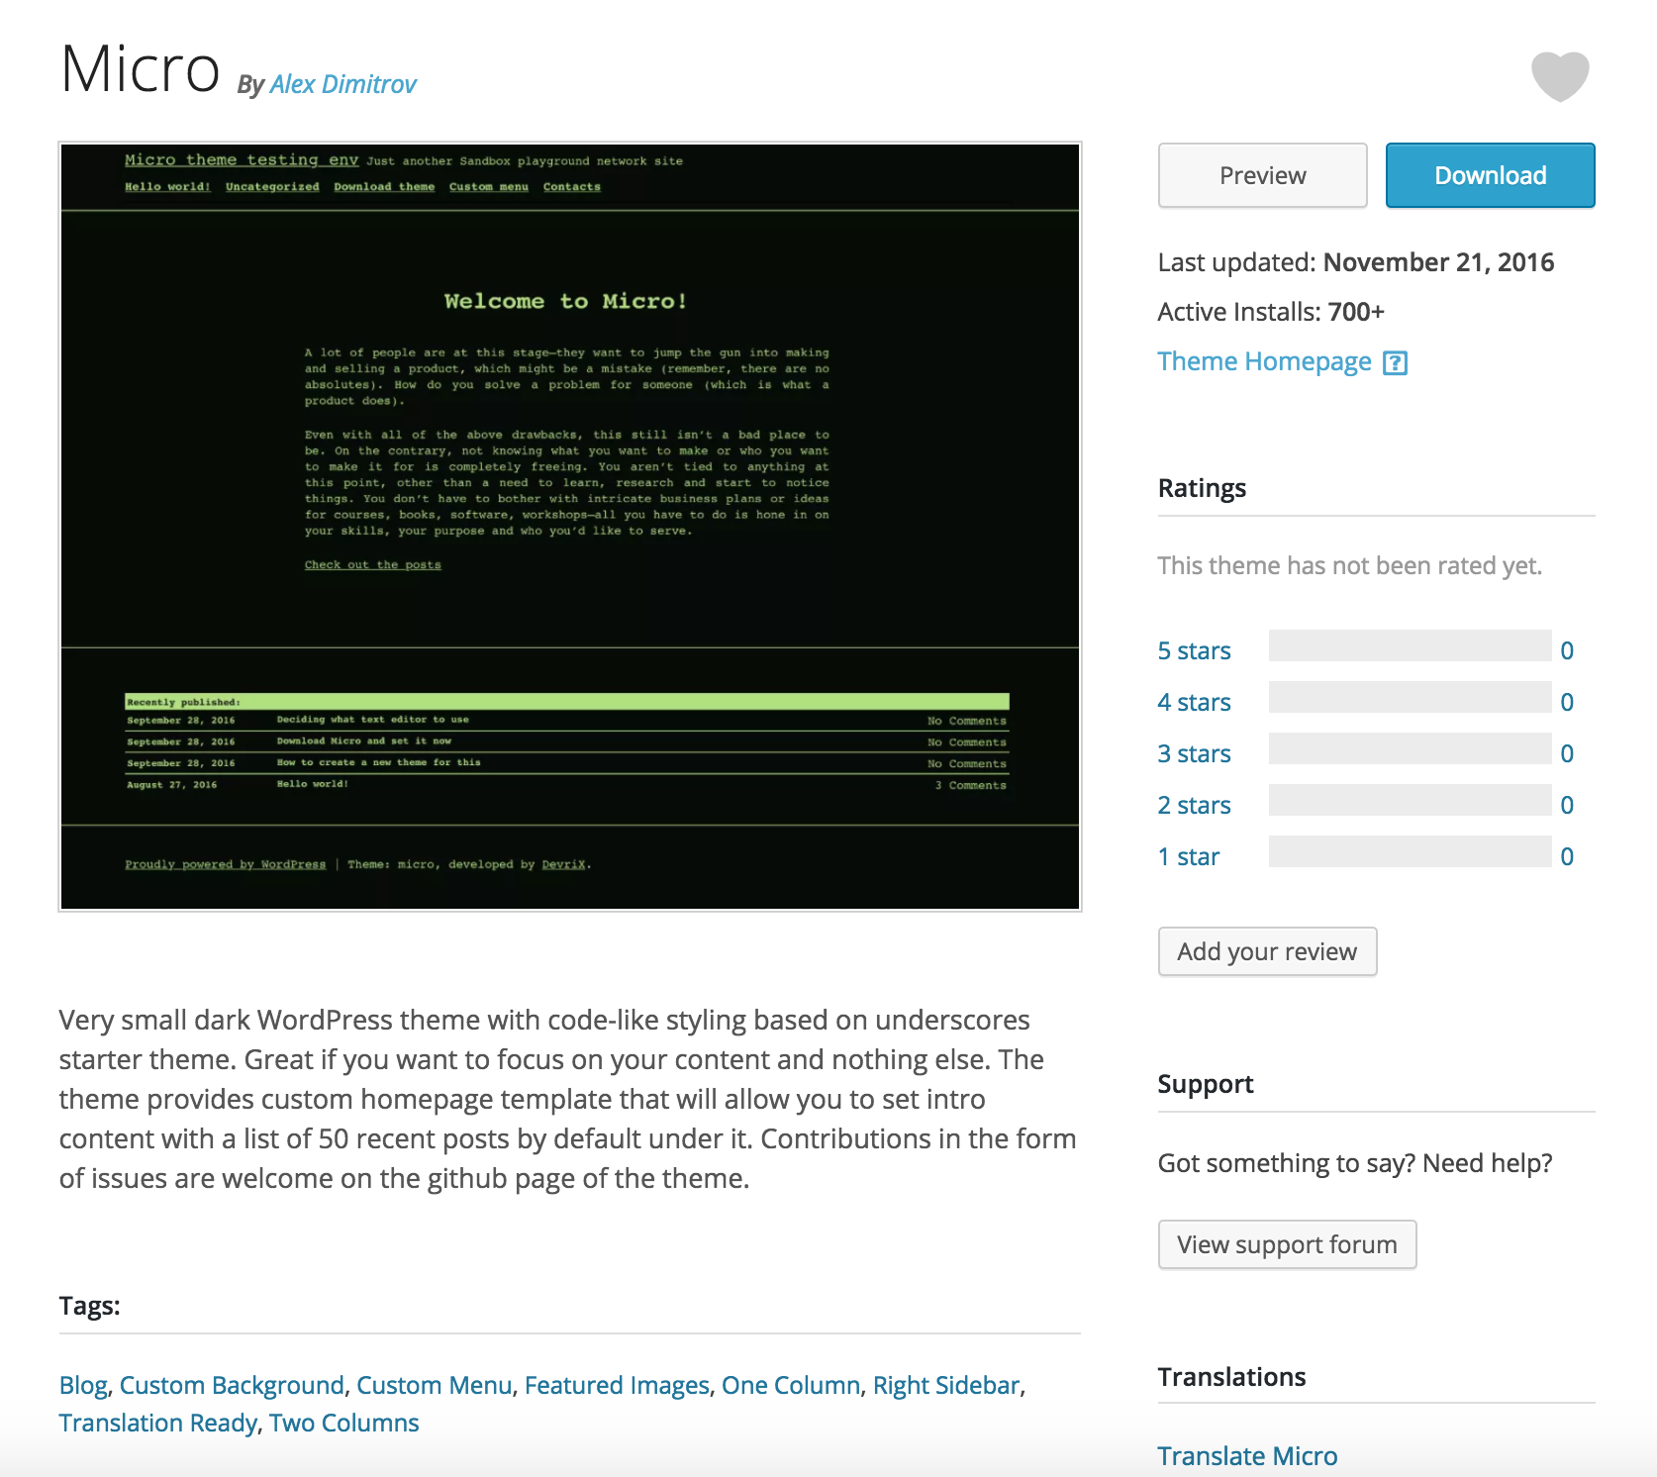Open the 1 star reviews
Viewport: 1657px width, 1477px height.
coord(1188,856)
